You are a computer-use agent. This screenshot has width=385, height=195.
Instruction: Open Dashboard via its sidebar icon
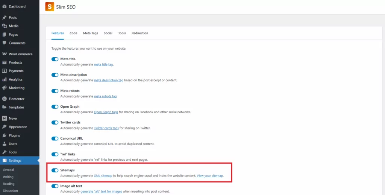[x=4, y=6]
